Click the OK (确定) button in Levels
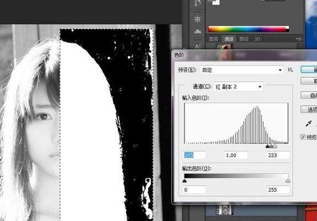Image resolution: width=317 pixels, height=221 pixels. [x=309, y=70]
